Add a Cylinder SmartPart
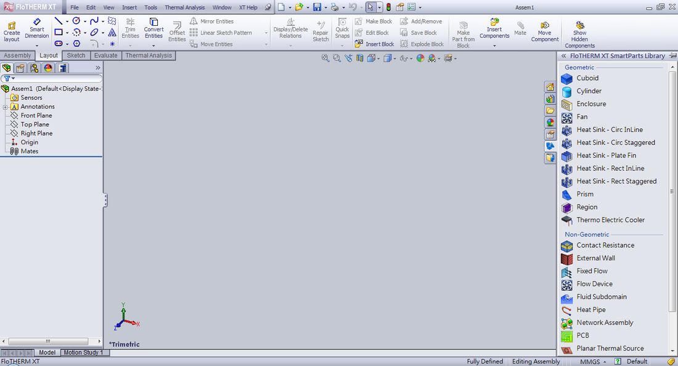The height and width of the screenshot is (366, 678). pos(581,91)
